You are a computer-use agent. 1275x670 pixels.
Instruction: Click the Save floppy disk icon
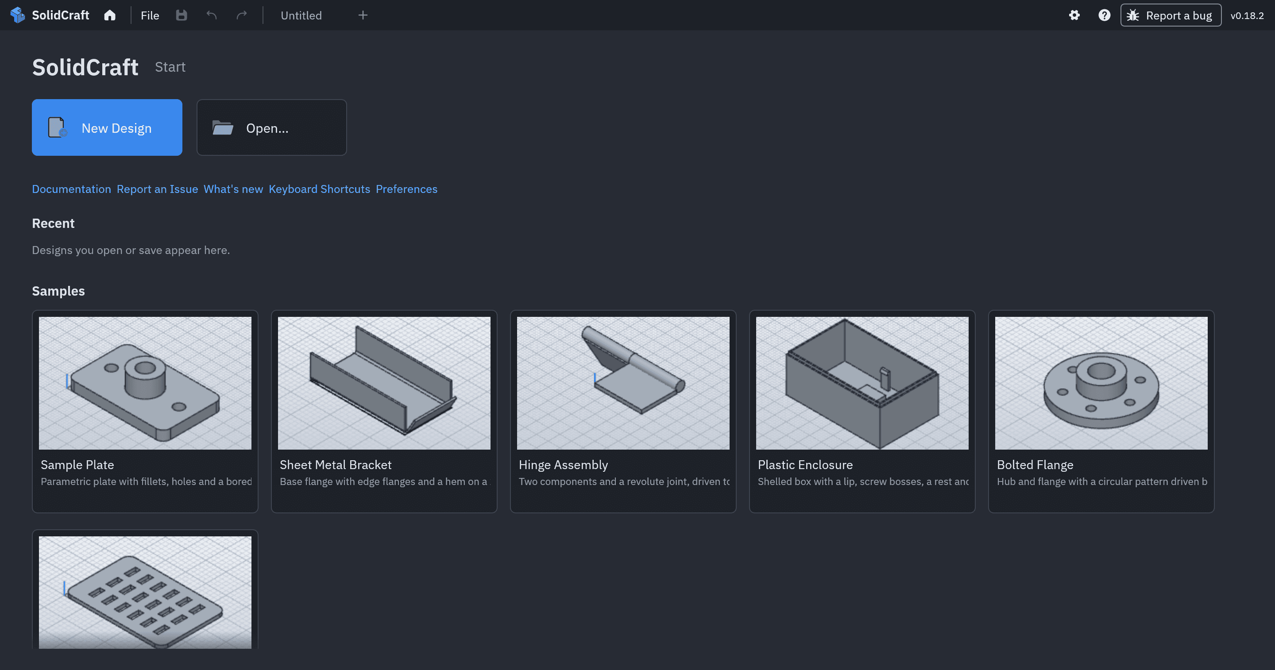point(182,15)
